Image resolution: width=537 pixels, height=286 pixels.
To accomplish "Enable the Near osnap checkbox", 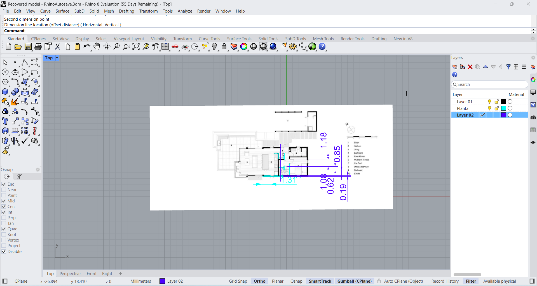I will (x=4, y=190).
